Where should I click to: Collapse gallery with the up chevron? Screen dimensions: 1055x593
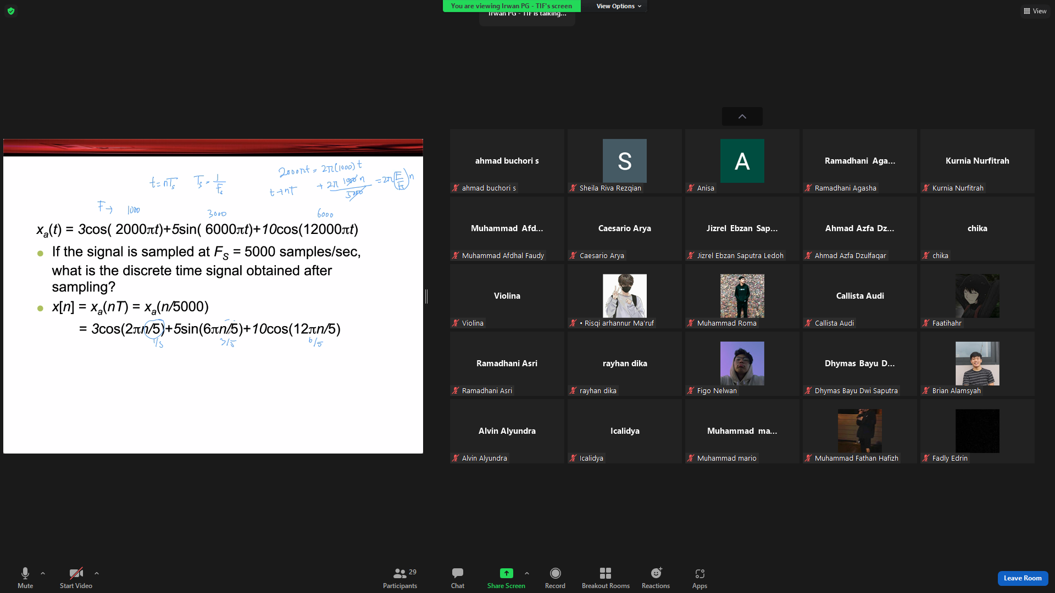(742, 116)
